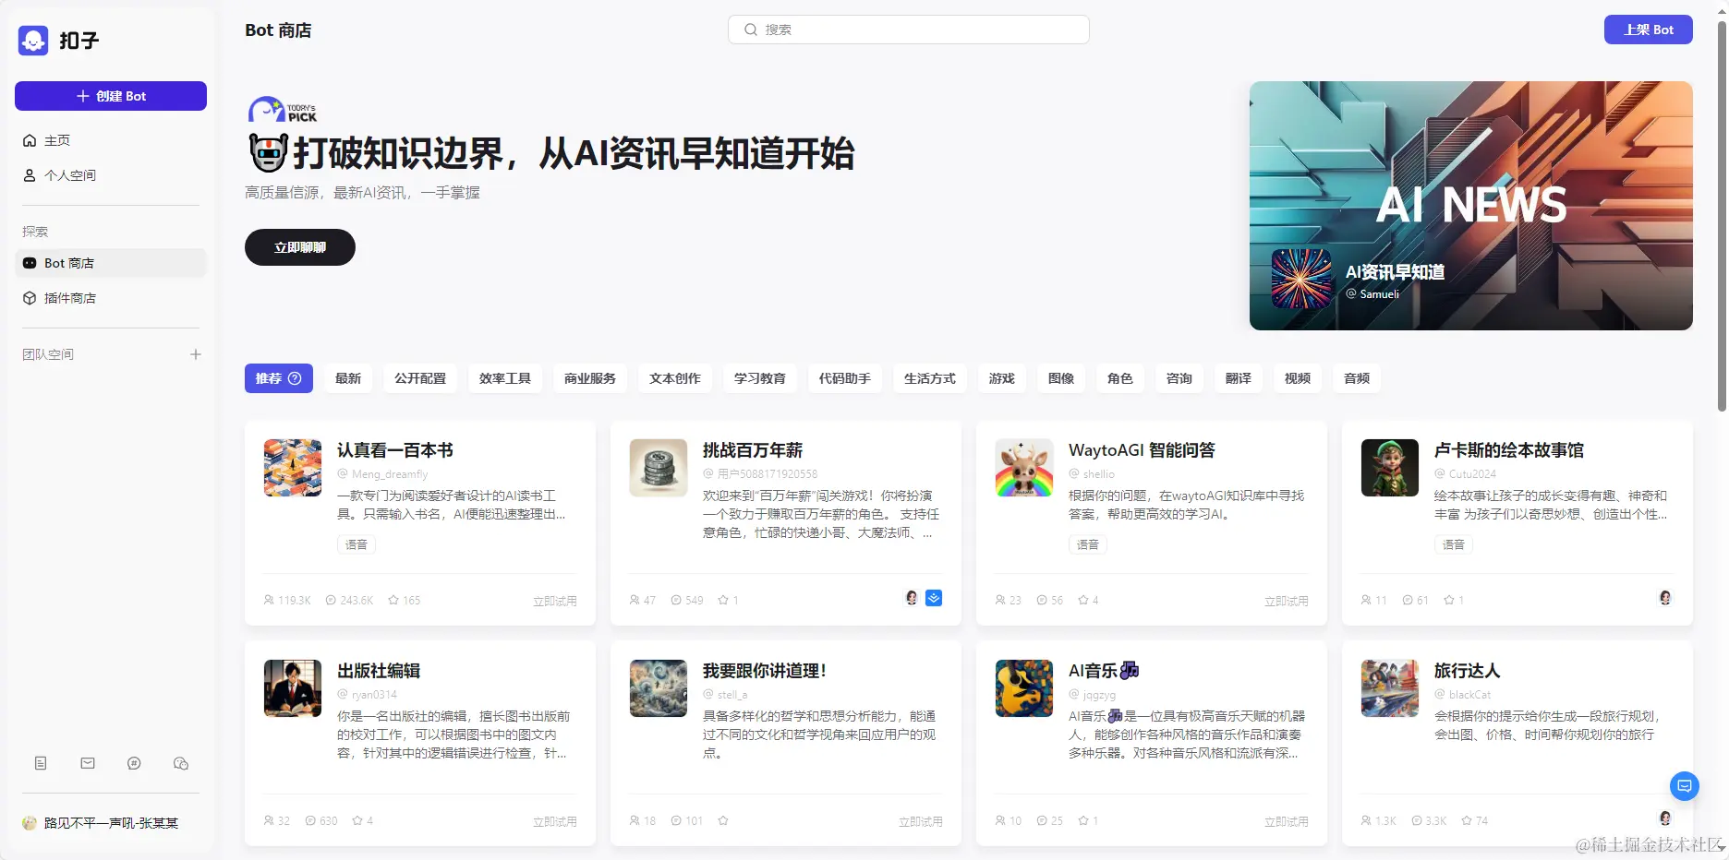Click 卢卡斯的绘本故事馆 elf avatar
1729x860 pixels.
click(1390, 468)
